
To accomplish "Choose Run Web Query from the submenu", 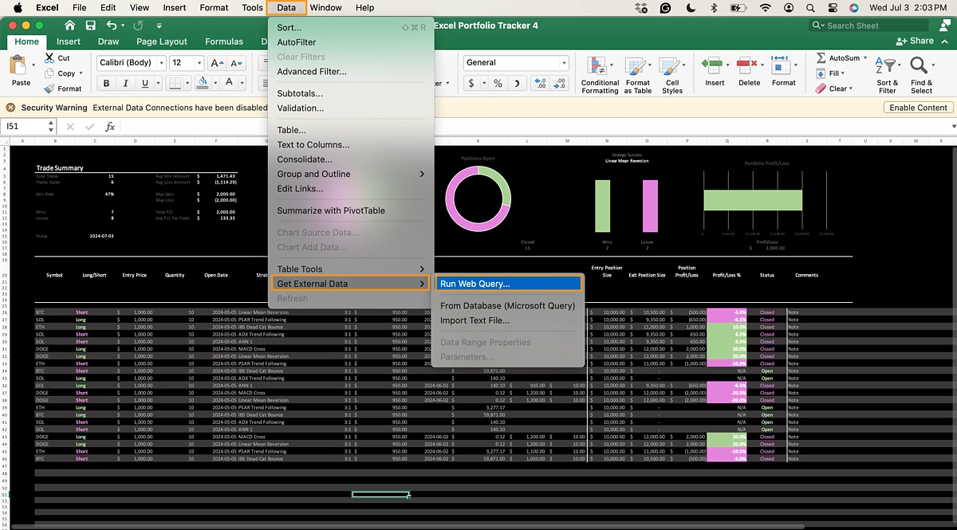I will (508, 284).
